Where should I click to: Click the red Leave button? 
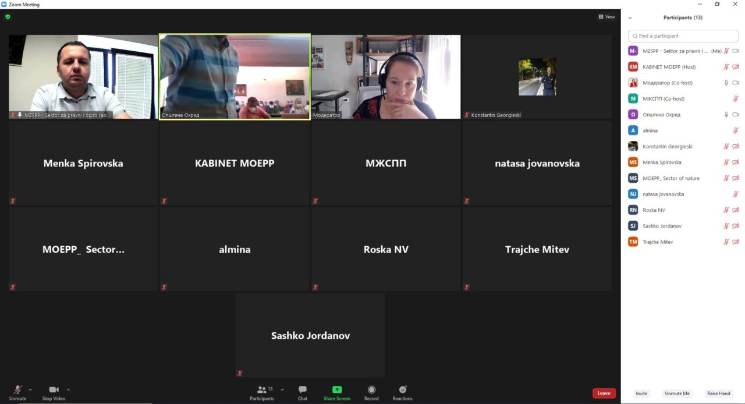click(604, 393)
